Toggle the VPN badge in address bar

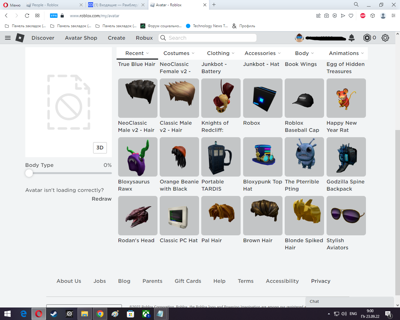54,16
